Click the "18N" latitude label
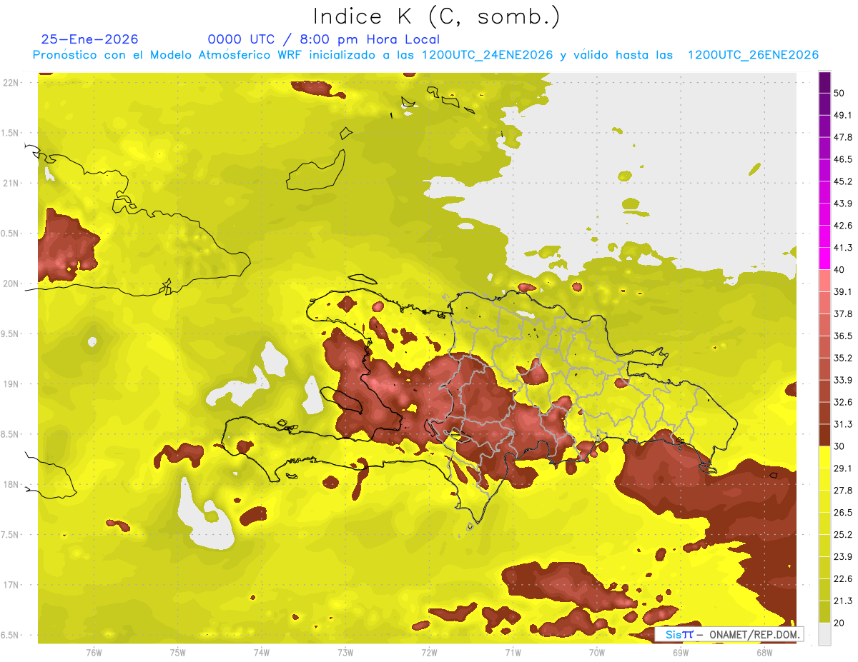Viewport: 858px width, 662px height. tap(11, 485)
